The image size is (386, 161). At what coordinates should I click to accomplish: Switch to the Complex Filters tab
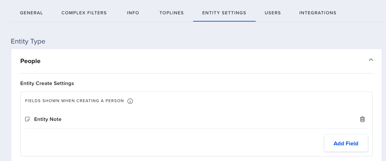(84, 13)
